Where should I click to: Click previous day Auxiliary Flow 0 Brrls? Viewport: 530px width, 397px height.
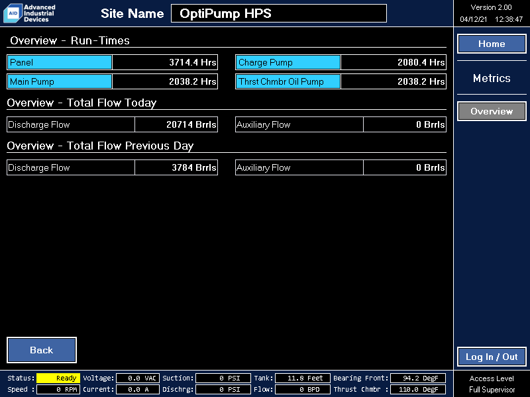point(405,167)
